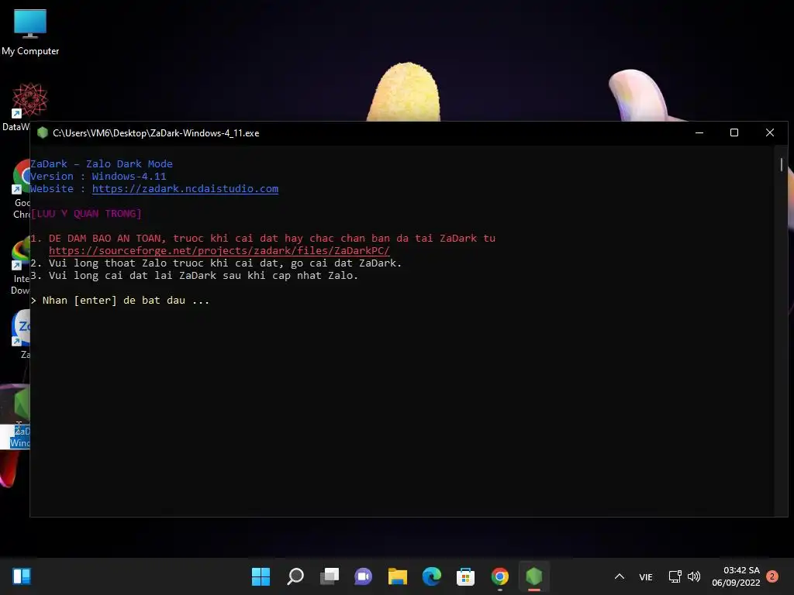Open the clock showing 03:42 SA
The height and width of the screenshot is (595, 794).
[736, 576]
